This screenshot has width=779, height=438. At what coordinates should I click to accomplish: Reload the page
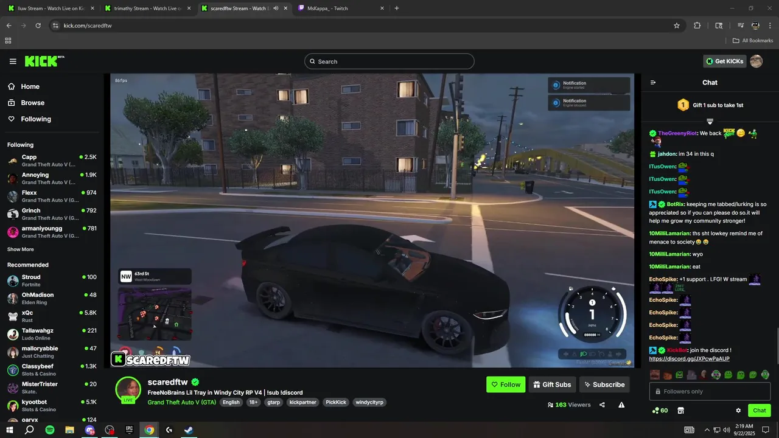coord(38,26)
